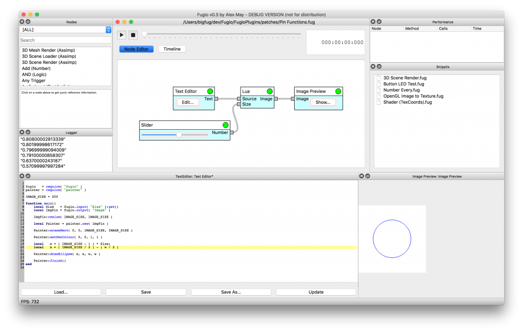
Task: Toggle the green LED on the Image Preview node
Action: click(337, 91)
